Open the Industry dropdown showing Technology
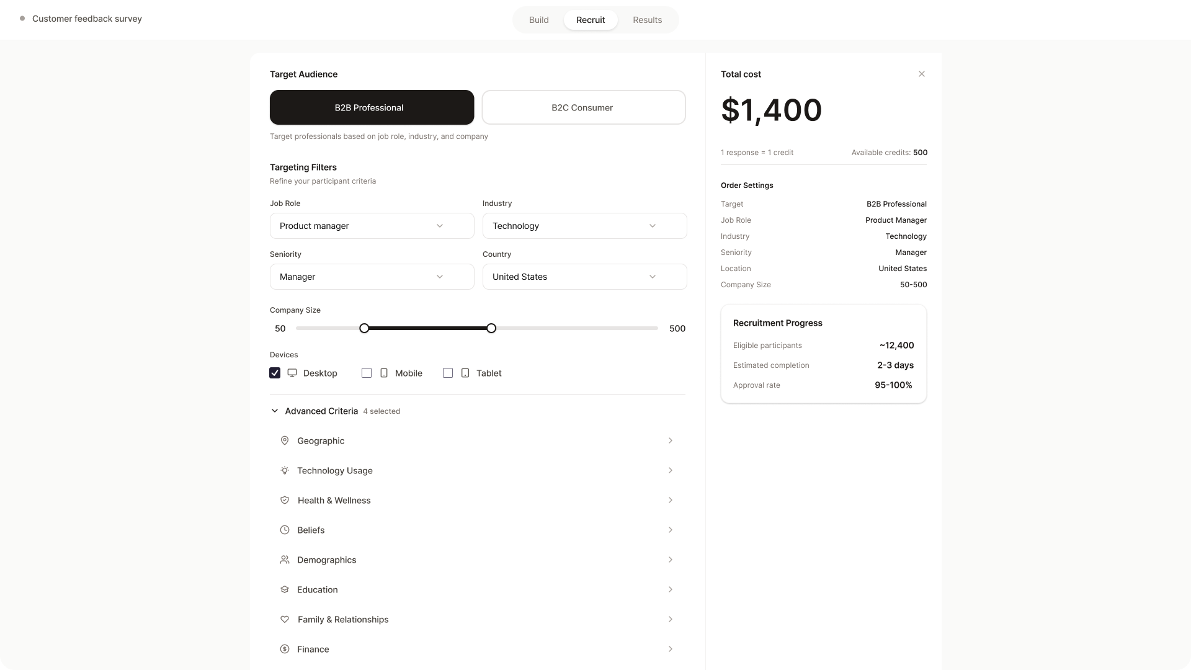This screenshot has width=1191, height=670. click(584, 226)
